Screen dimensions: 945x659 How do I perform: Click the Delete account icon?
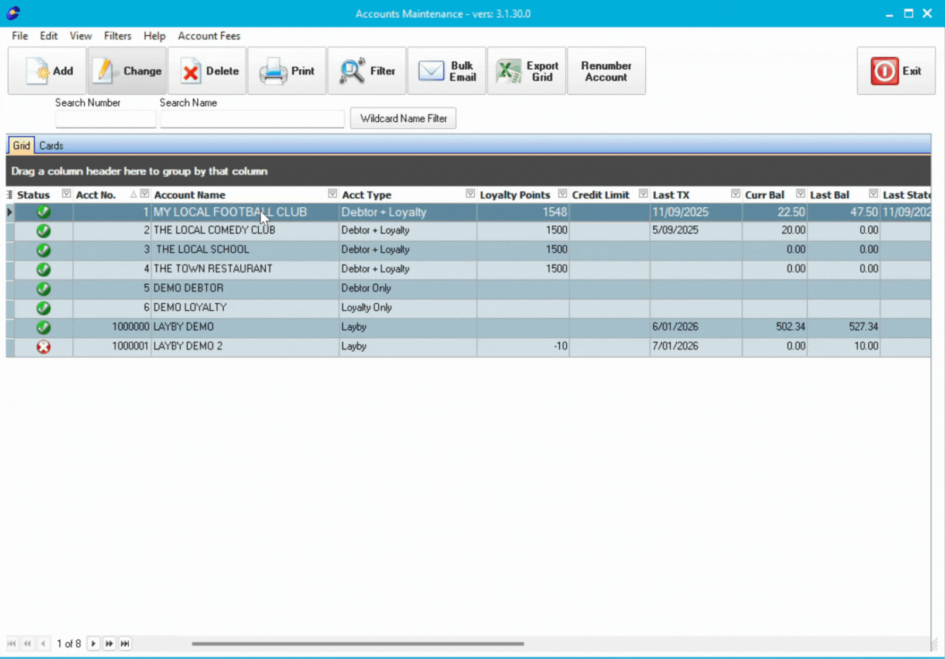pos(190,71)
